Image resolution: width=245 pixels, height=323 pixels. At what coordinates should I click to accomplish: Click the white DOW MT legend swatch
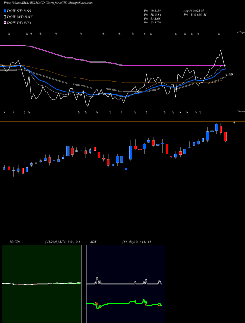5,17
